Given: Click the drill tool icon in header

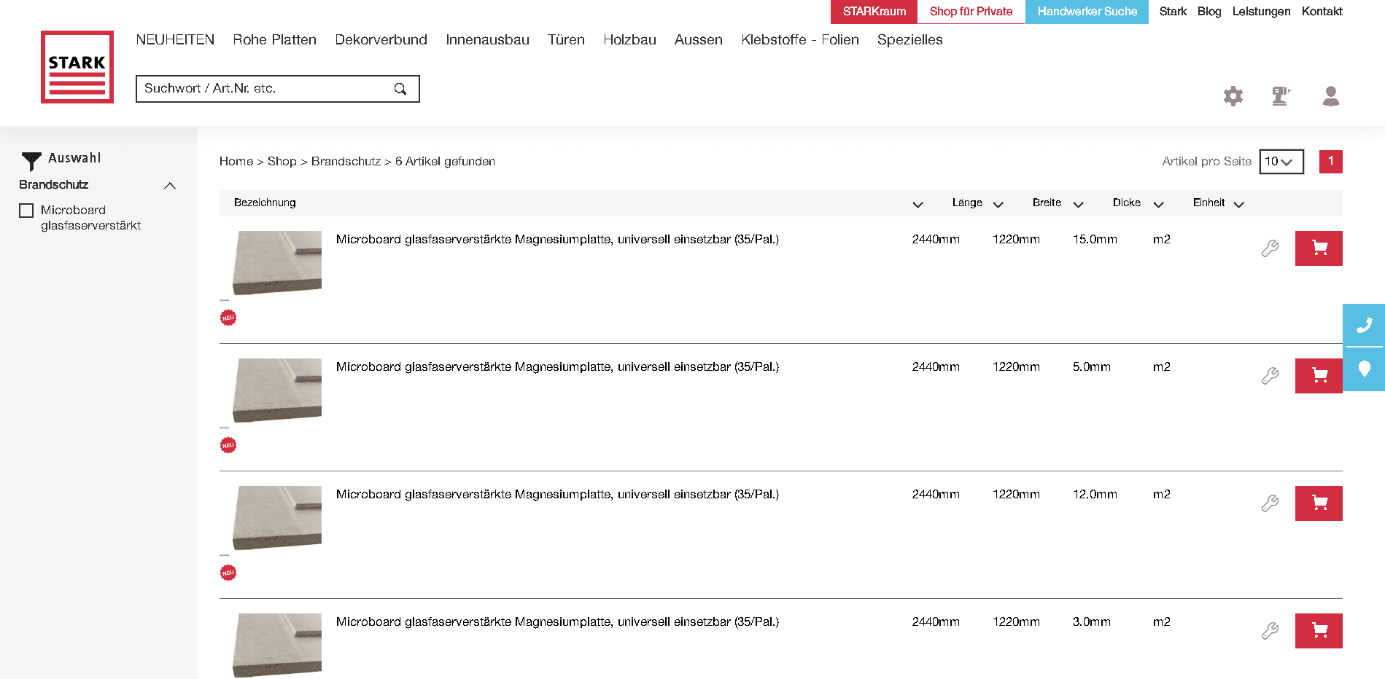Looking at the screenshot, I should tap(1281, 96).
